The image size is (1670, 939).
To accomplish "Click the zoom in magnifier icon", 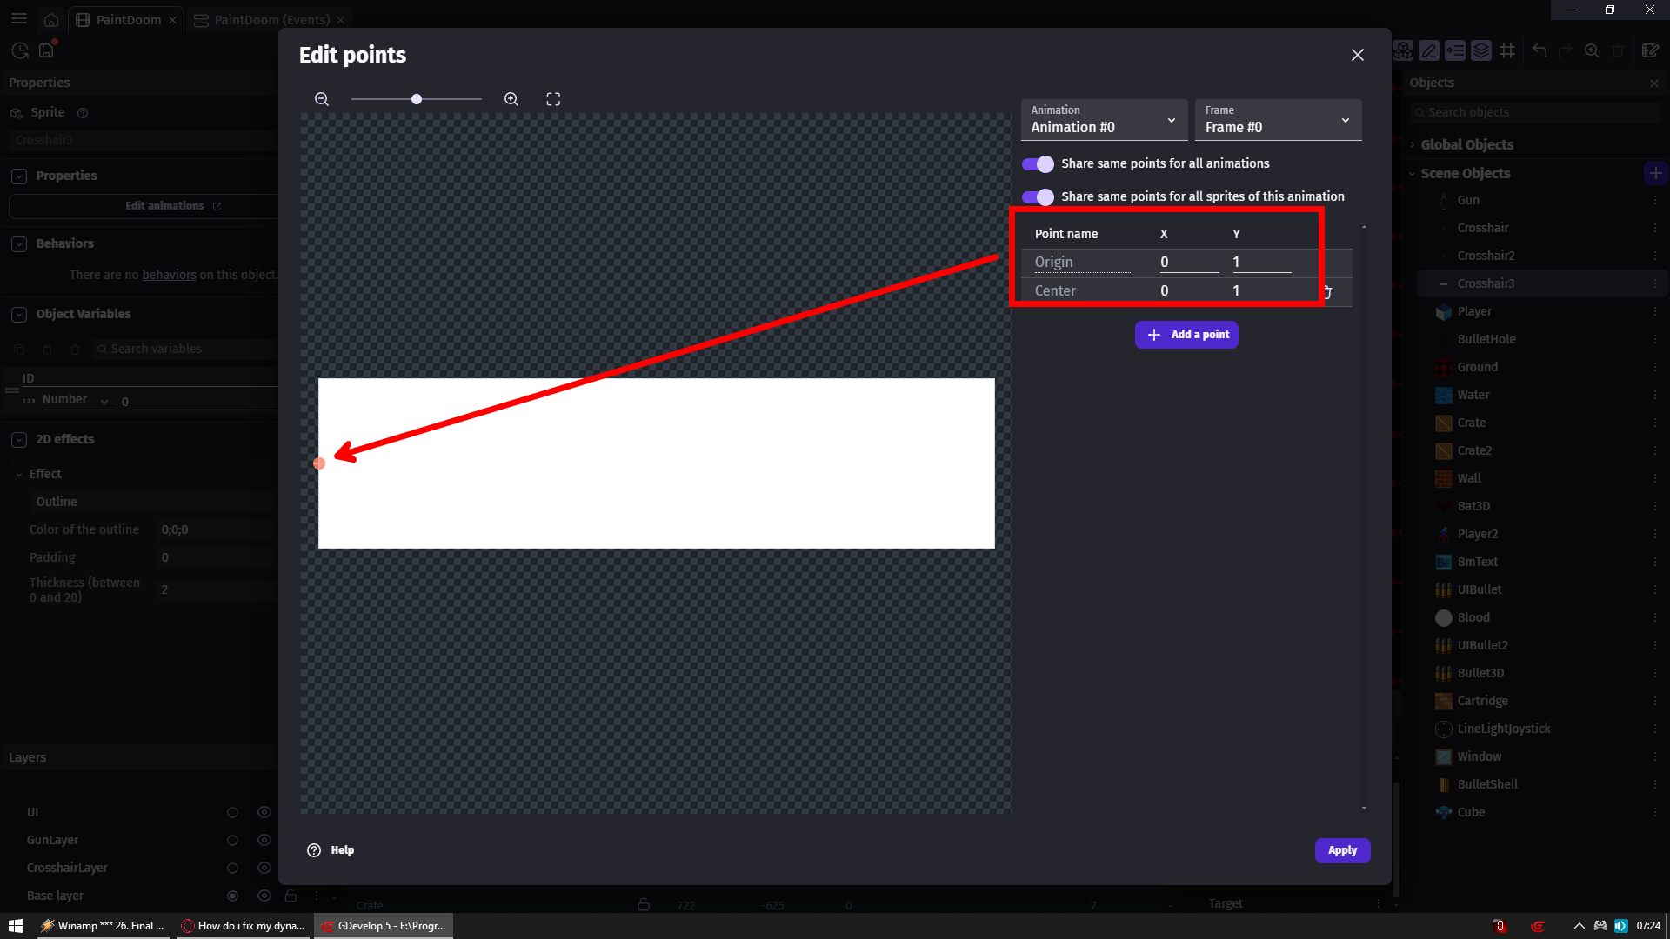I will coord(511,99).
